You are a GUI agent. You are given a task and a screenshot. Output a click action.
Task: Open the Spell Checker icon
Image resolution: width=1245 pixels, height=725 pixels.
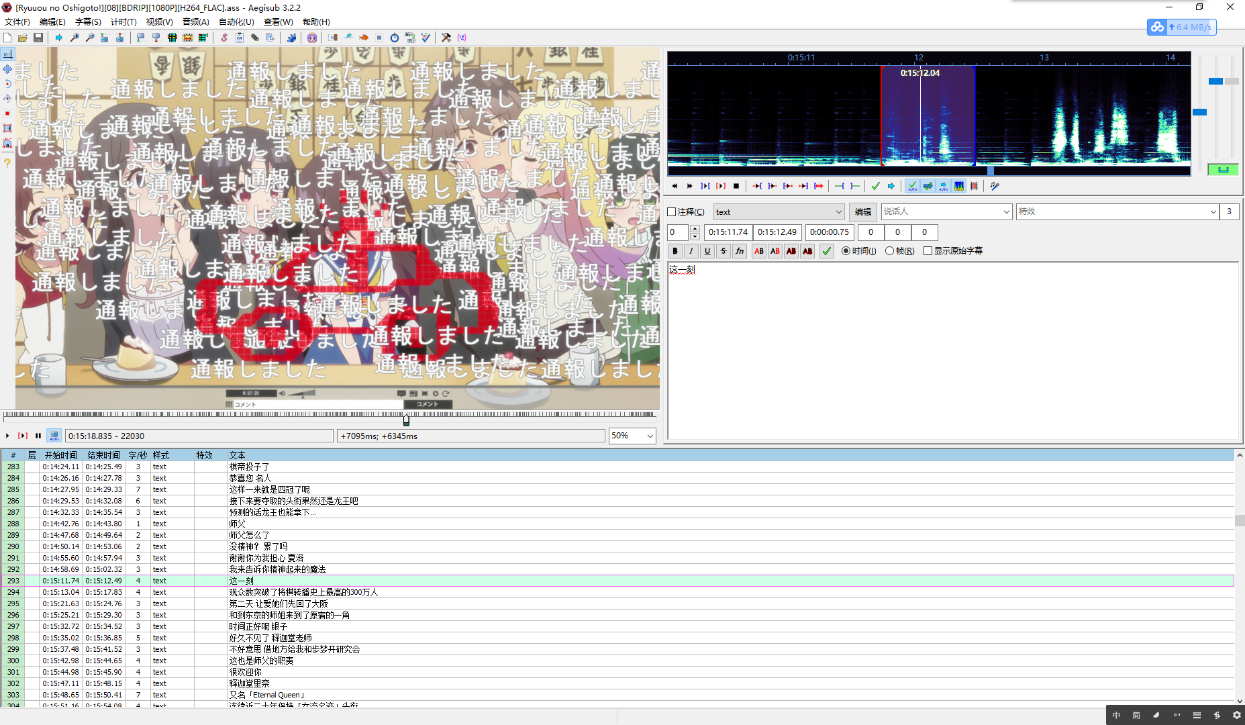[x=426, y=38]
